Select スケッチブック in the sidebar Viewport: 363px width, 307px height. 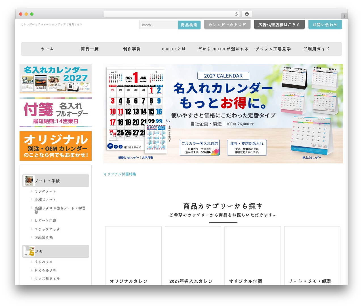click(x=47, y=229)
